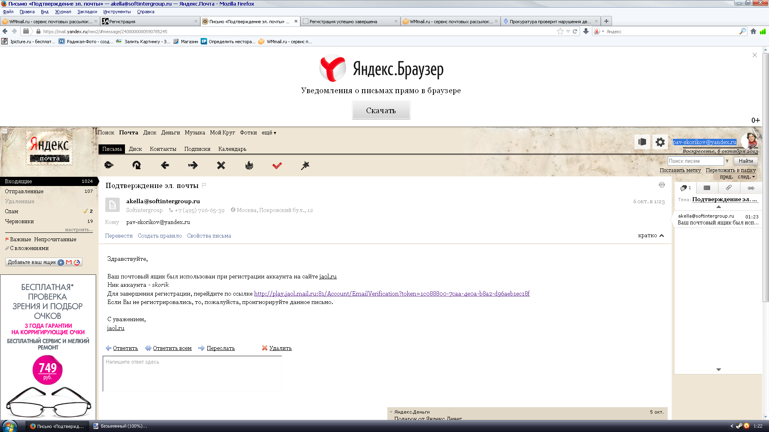Open the email verification link
The image size is (769, 432).
tap(392, 293)
